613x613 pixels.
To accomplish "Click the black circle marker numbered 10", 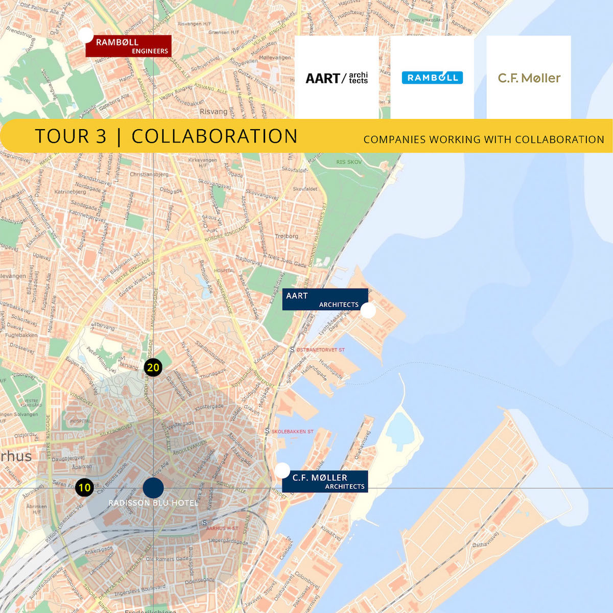I will tap(84, 487).
